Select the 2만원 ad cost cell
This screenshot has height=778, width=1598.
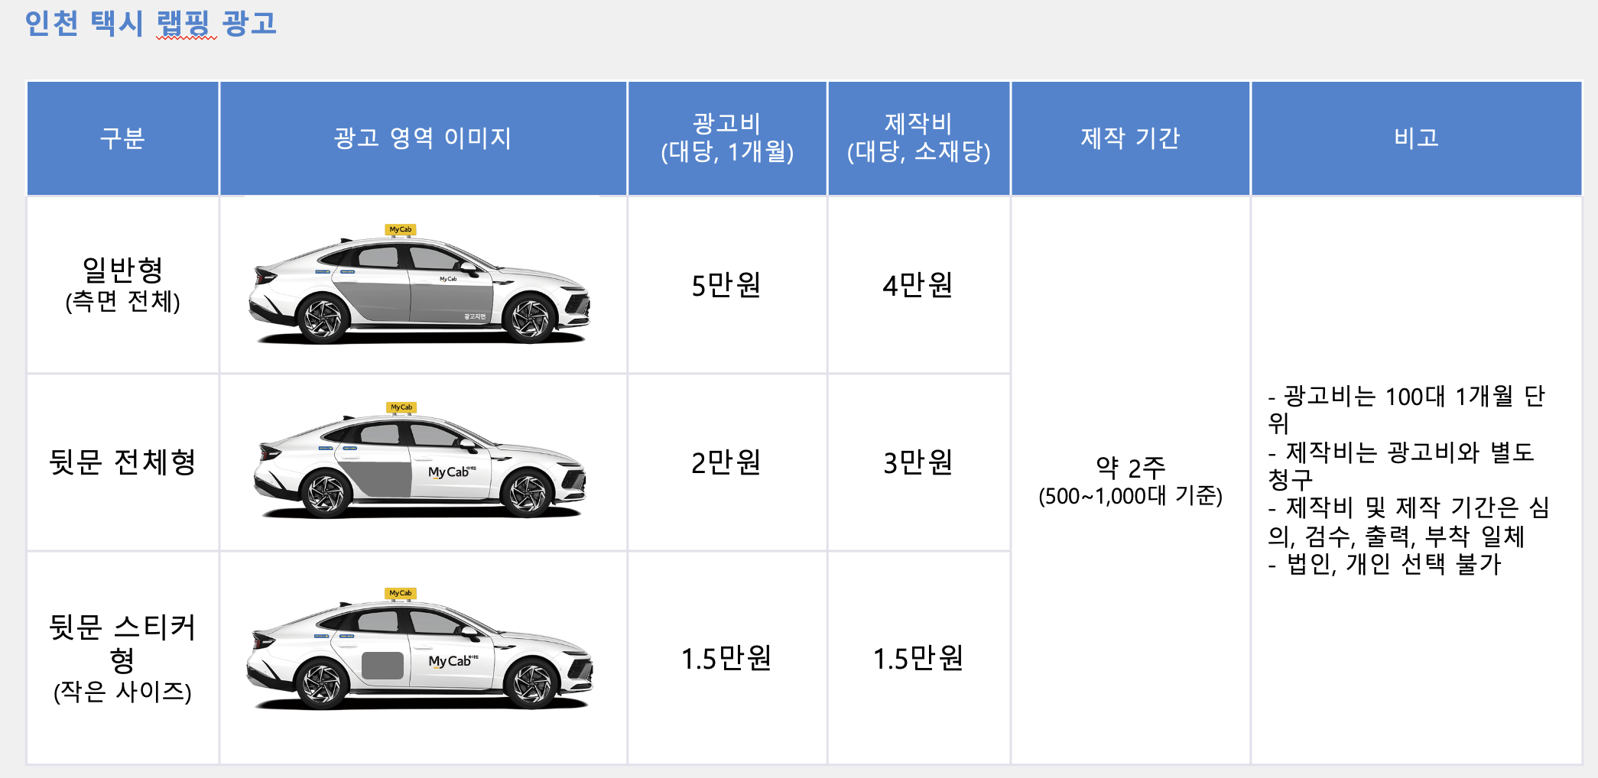point(726,462)
